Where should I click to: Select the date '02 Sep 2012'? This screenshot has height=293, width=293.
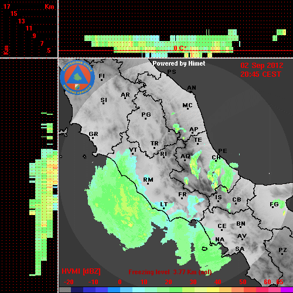click(x=262, y=66)
